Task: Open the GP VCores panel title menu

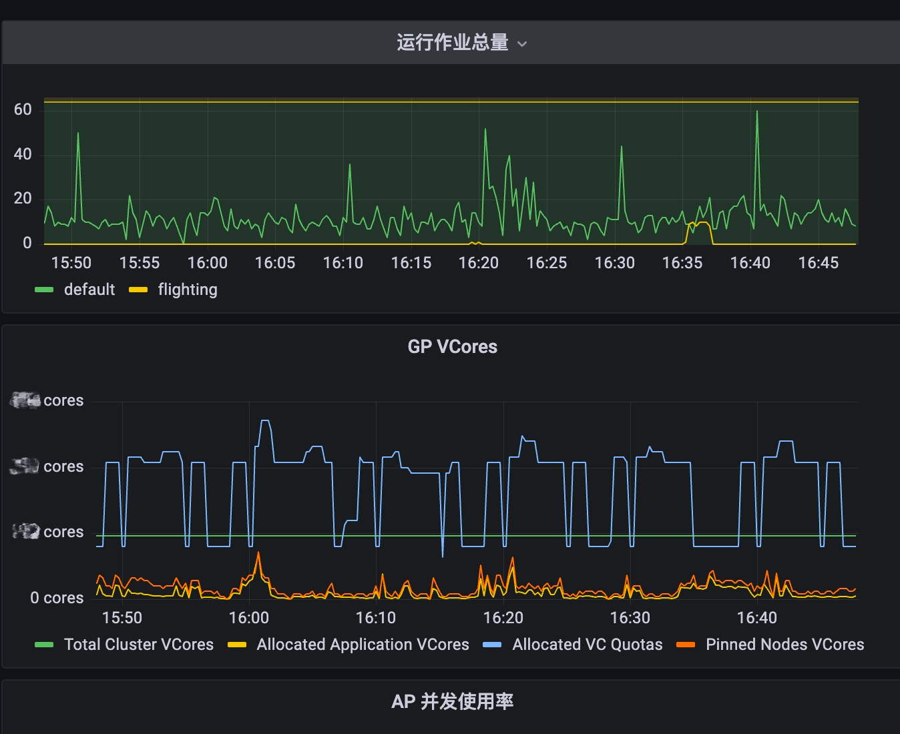Action: point(452,347)
